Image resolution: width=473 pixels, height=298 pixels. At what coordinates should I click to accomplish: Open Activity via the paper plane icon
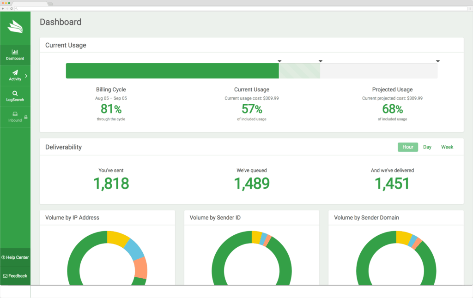pos(15,72)
